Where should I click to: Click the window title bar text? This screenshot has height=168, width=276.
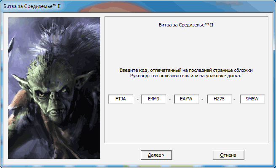point(32,7)
